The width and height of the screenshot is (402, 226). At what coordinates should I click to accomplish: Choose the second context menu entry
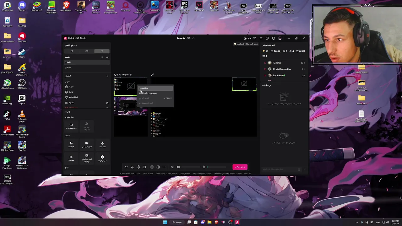coord(155,93)
